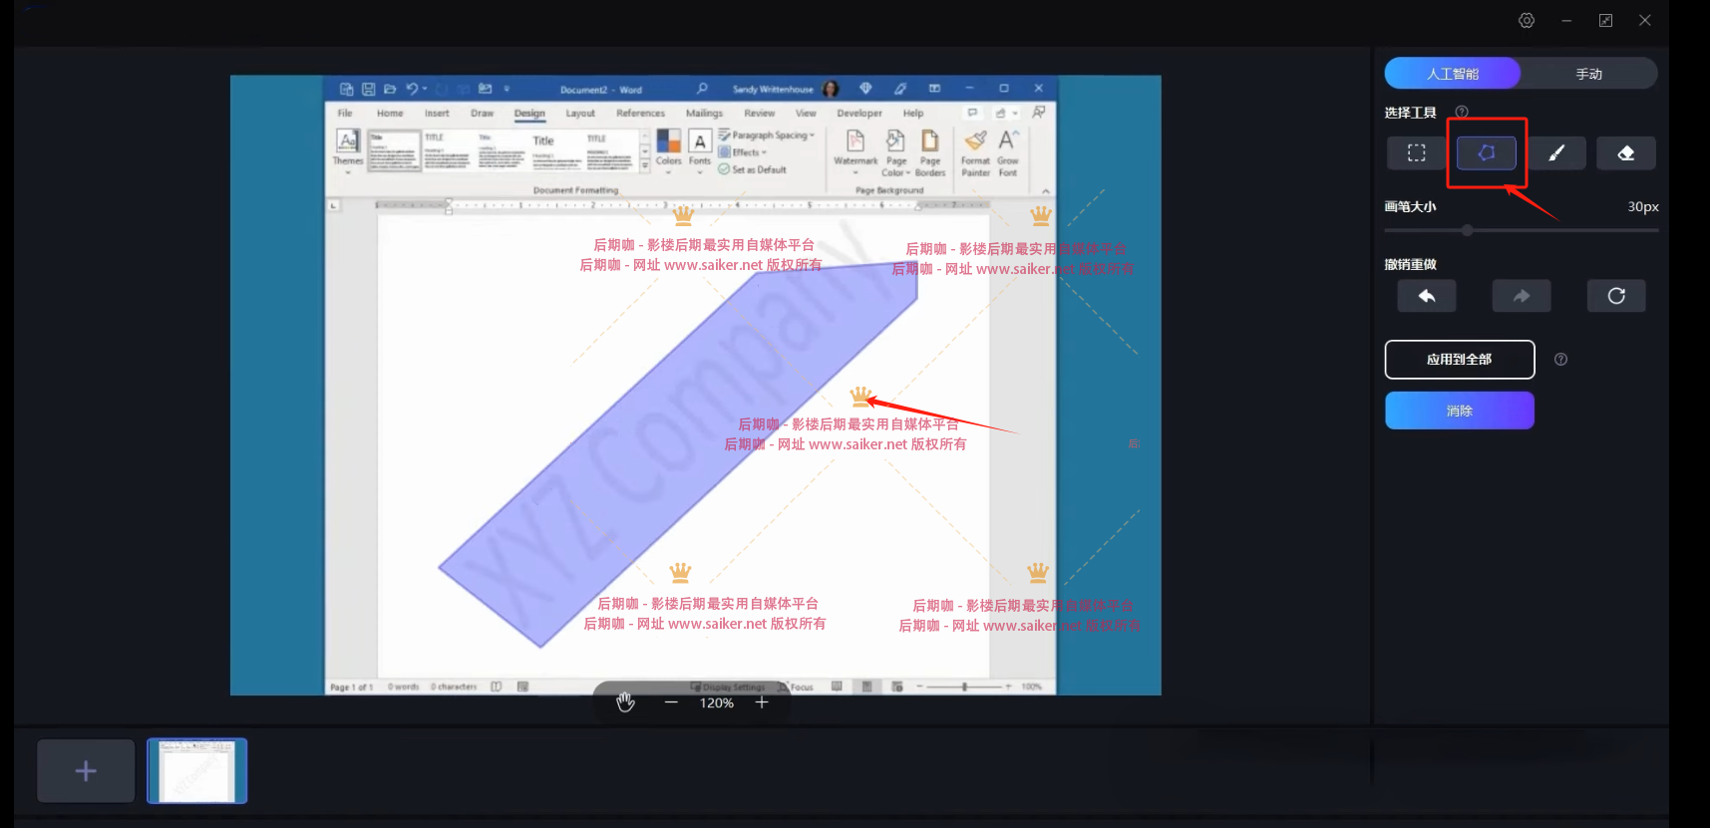This screenshot has width=1710, height=828.
Task: Select the eraser tool
Action: [1625, 153]
